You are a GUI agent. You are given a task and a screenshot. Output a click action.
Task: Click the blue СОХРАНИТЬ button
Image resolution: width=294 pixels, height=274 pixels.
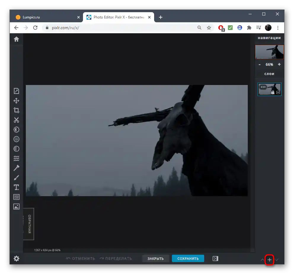(x=188, y=259)
